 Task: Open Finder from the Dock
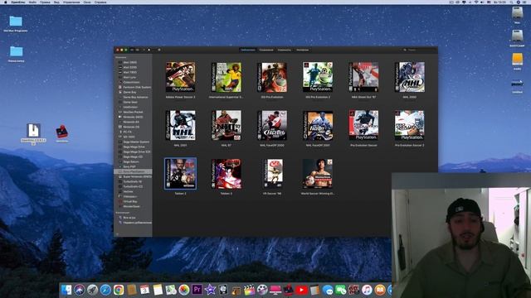(x=66, y=290)
